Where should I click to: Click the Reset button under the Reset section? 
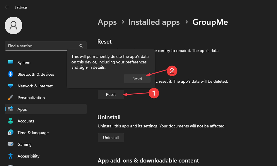(111, 94)
